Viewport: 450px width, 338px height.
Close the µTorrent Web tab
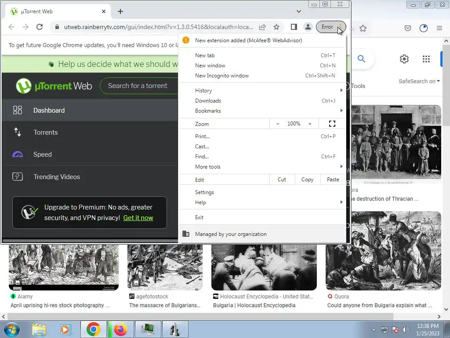coord(104,11)
